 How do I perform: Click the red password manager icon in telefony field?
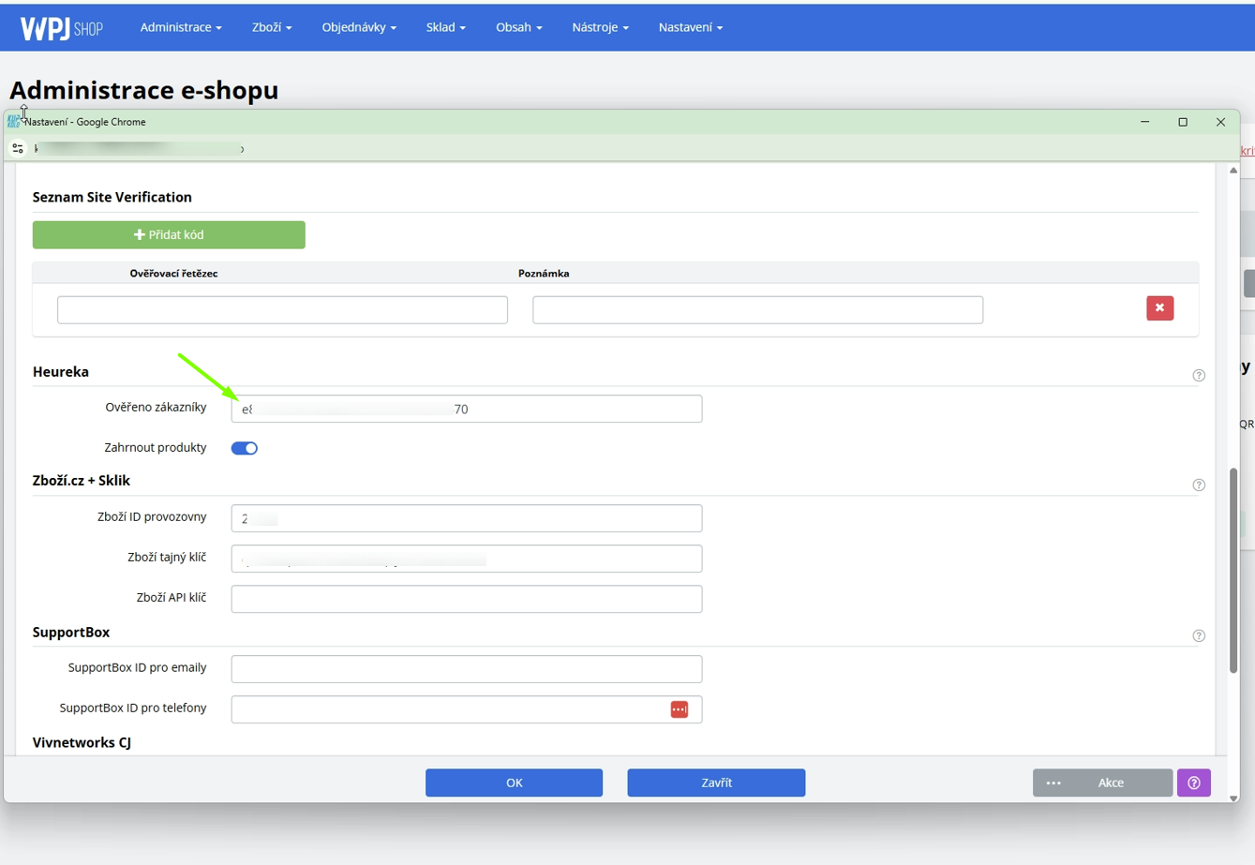click(680, 709)
